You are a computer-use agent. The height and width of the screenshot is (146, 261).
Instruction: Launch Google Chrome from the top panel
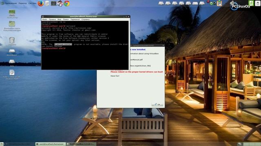[x=67, y=3]
